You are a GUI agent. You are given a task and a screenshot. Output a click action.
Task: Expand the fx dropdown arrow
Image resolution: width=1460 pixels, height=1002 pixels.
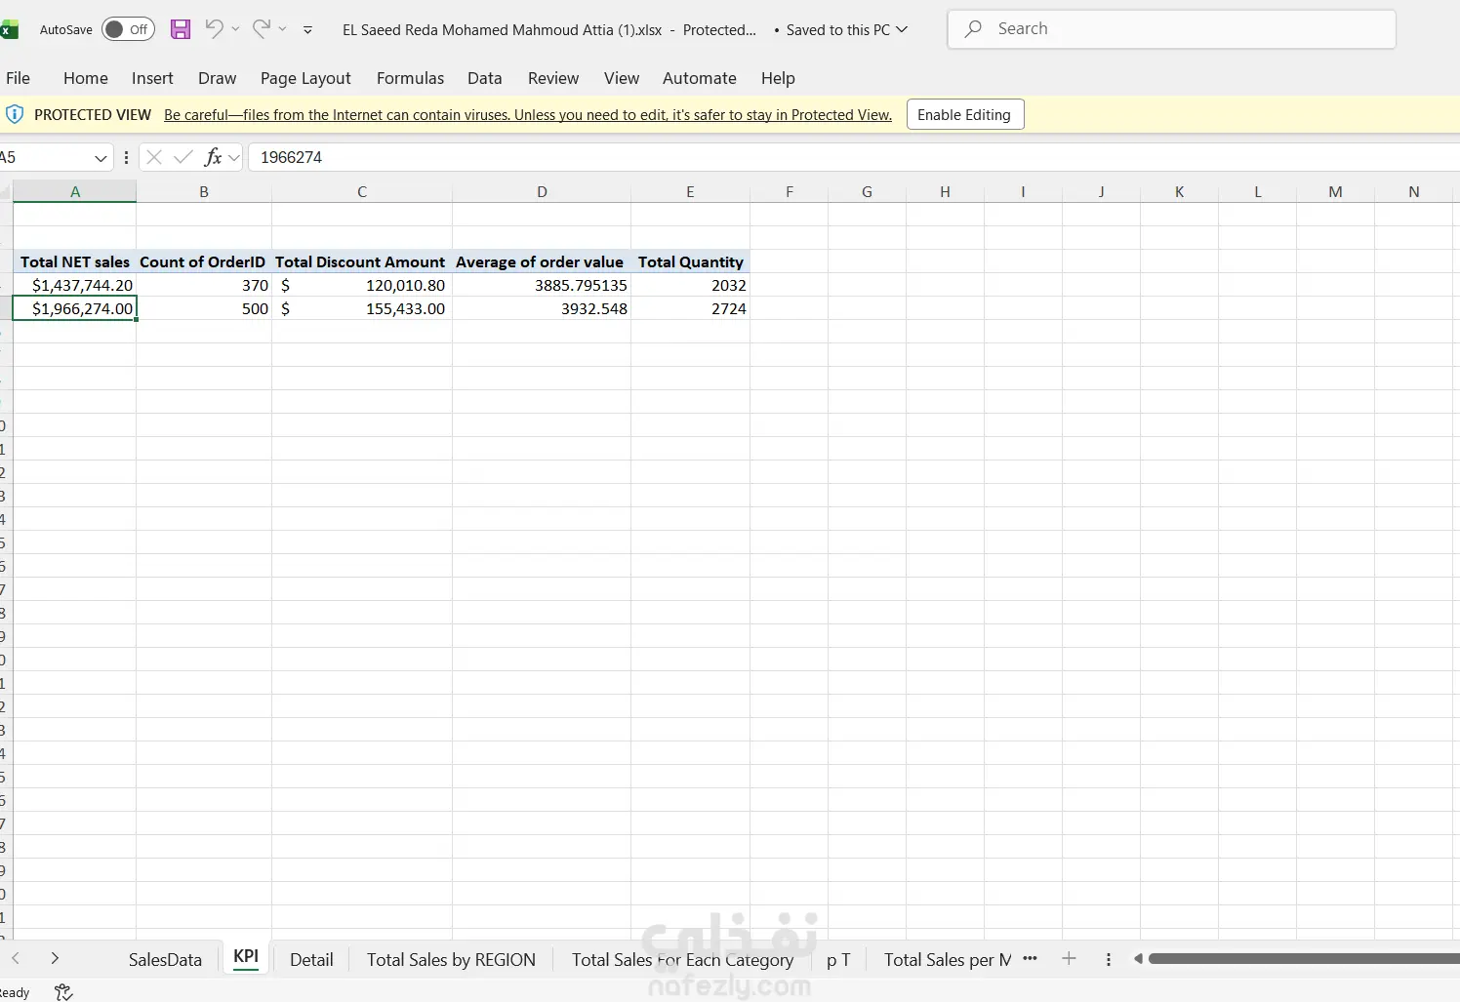pyautogui.click(x=234, y=157)
